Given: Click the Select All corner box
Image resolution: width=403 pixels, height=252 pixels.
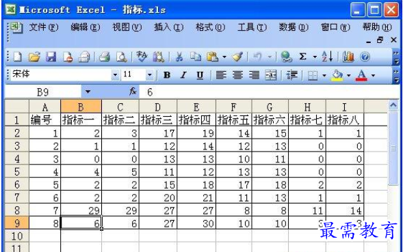Looking at the screenshot, I should point(17,107).
